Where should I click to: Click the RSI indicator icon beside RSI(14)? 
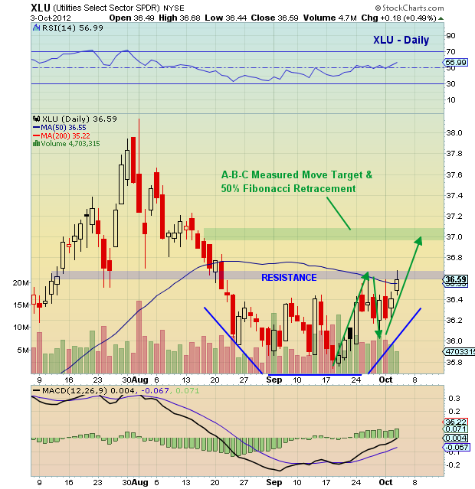click(x=36, y=28)
